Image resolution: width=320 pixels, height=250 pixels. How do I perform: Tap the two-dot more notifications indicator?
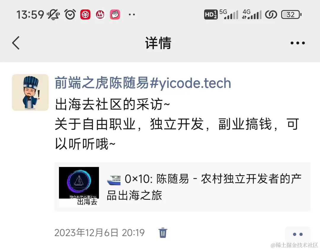pos(132,14)
